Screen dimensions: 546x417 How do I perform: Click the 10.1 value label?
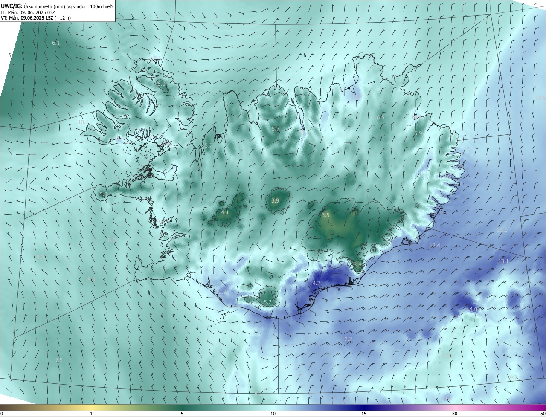coord(83,122)
